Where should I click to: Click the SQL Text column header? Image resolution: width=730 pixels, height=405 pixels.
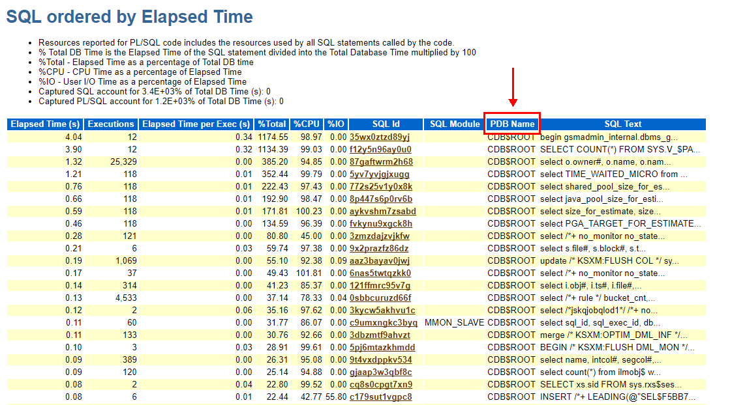click(622, 124)
